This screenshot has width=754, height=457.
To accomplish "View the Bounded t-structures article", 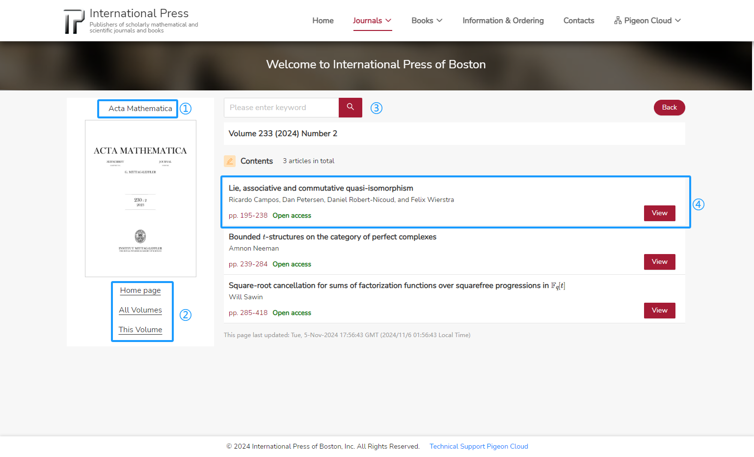I will point(660,262).
